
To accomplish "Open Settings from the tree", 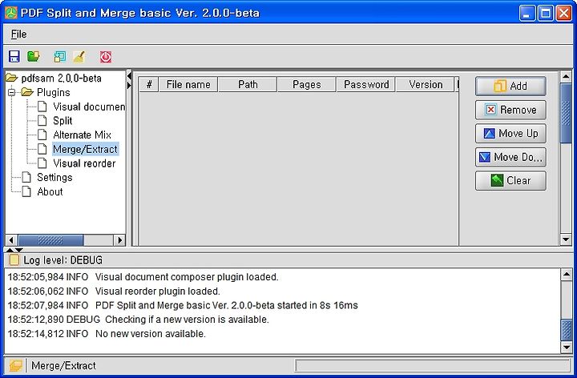I will 54,177.
